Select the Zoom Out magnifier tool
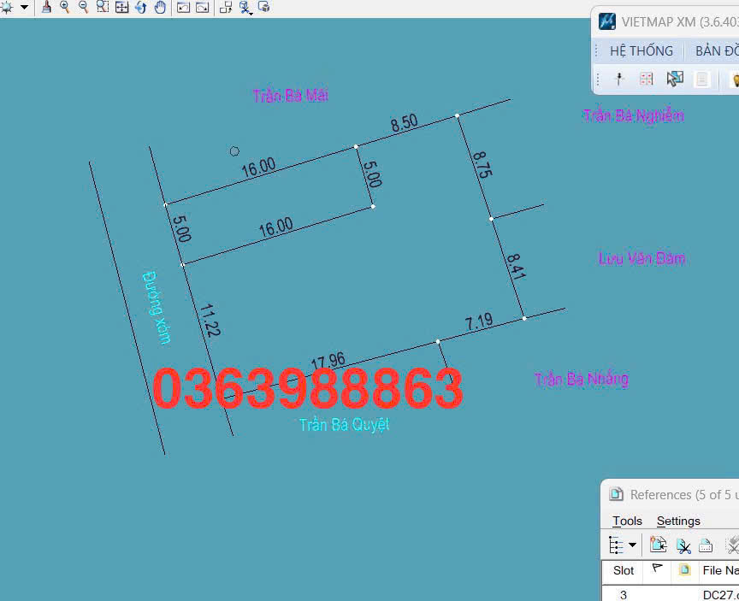 tap(84, 7)
